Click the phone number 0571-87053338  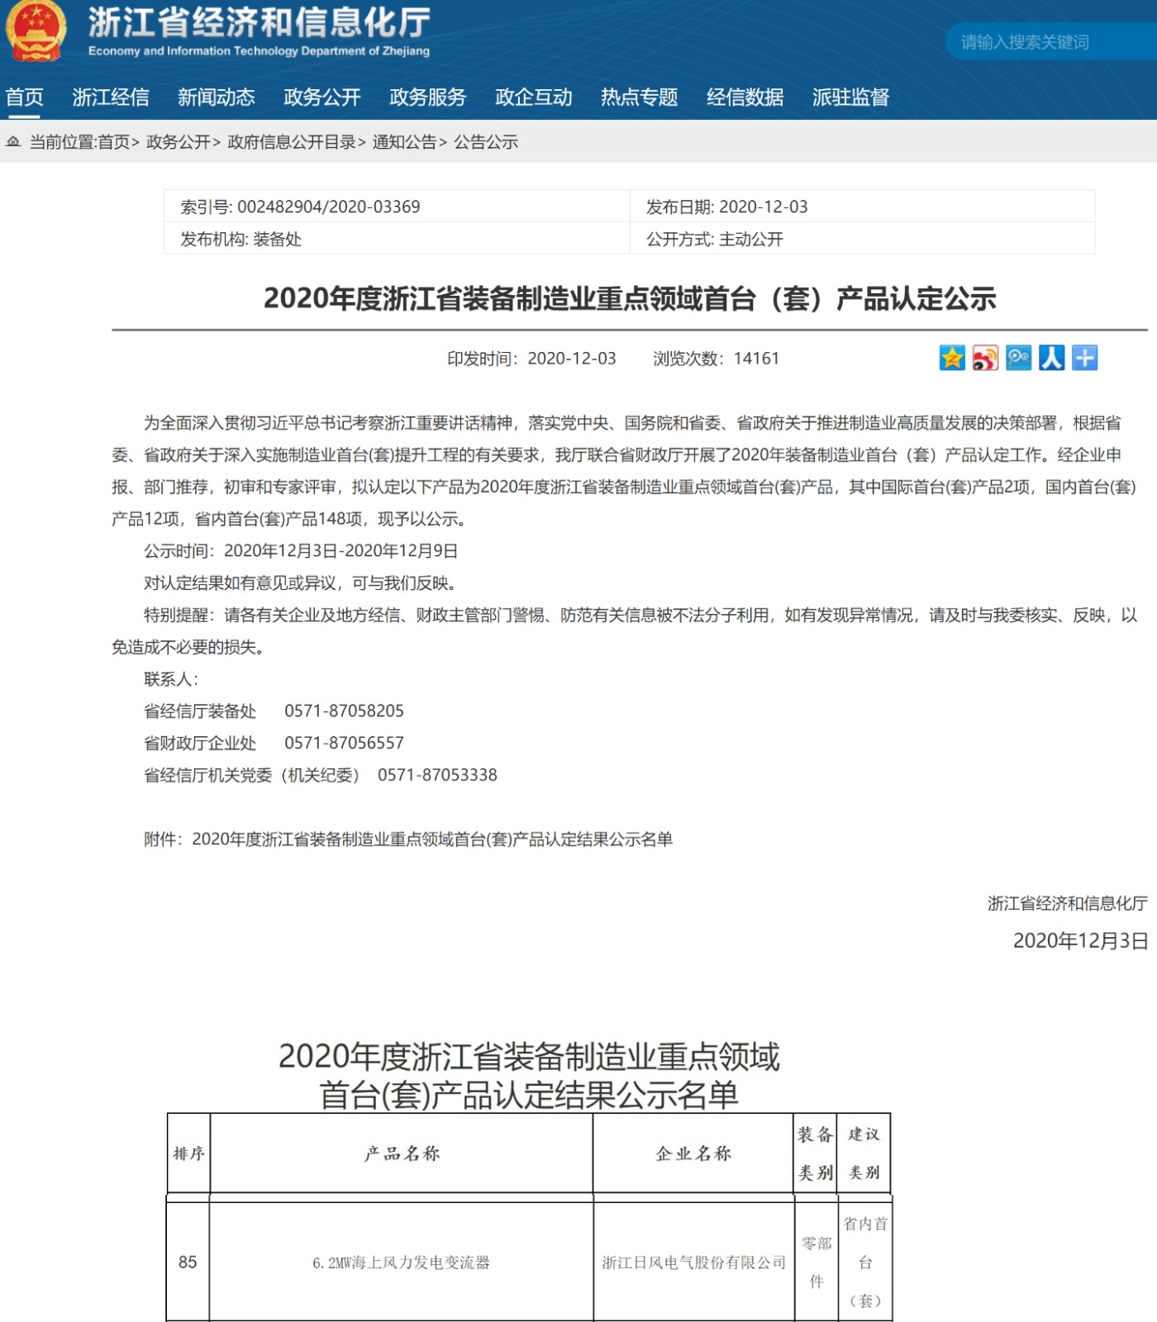pos(437,775)
